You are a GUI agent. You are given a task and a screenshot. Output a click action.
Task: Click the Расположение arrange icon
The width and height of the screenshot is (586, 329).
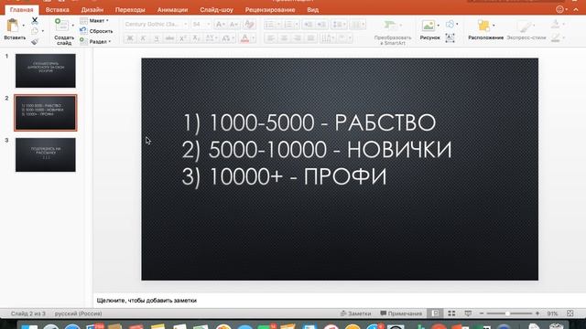point(483,26)
